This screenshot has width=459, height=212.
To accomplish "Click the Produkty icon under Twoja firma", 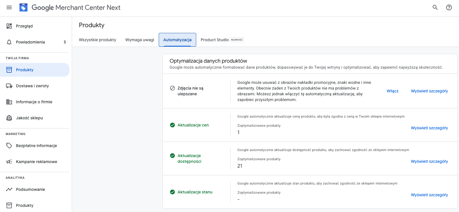I will coord(9,70).
